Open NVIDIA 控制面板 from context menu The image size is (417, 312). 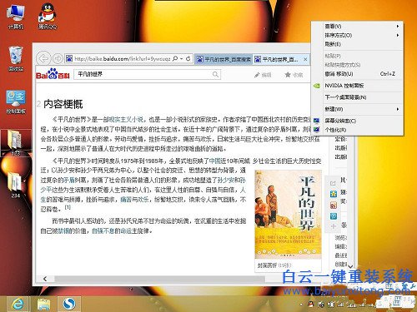coord(357,86)
